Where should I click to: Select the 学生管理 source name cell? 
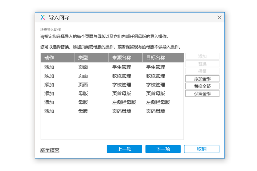(122, 67)
